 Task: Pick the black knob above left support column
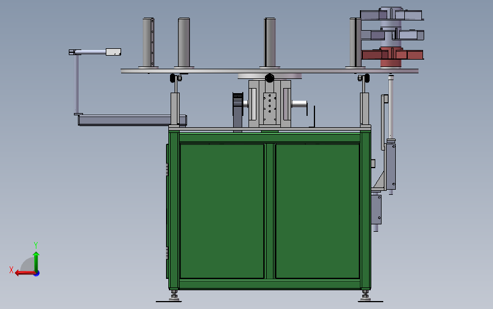(x=173, y=78)
